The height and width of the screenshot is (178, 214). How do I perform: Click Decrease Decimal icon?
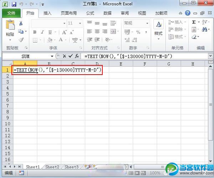(x=134, y=40)
